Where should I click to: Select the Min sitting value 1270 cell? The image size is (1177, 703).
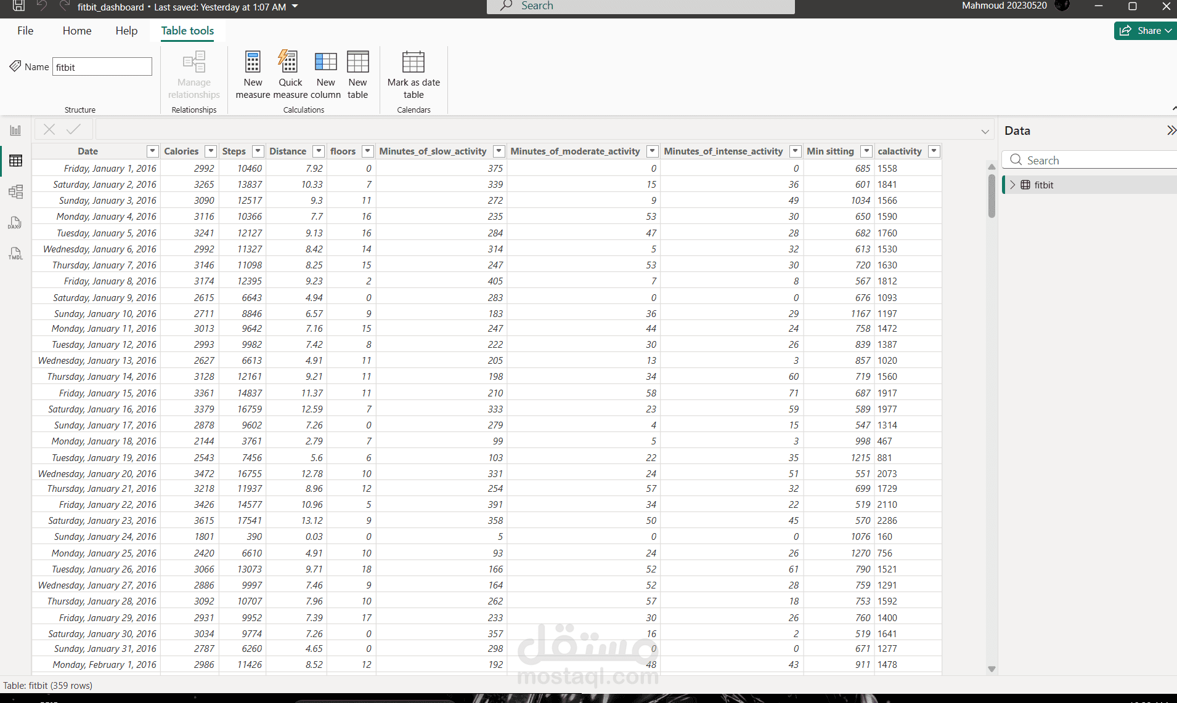click(x=839, y=553)
